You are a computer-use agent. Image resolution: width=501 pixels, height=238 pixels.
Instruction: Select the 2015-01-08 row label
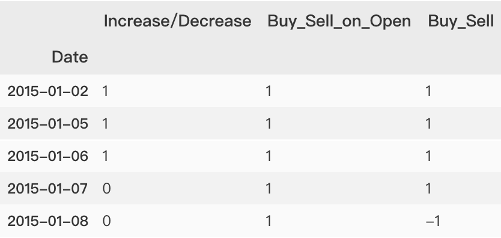(x=47, y=221)
